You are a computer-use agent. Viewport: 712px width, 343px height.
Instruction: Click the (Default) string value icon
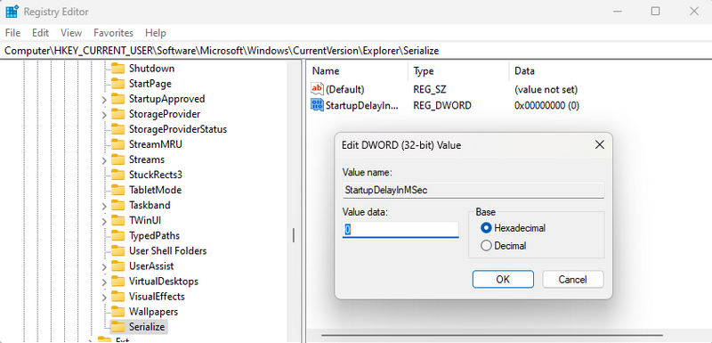[x=317, y=89]
